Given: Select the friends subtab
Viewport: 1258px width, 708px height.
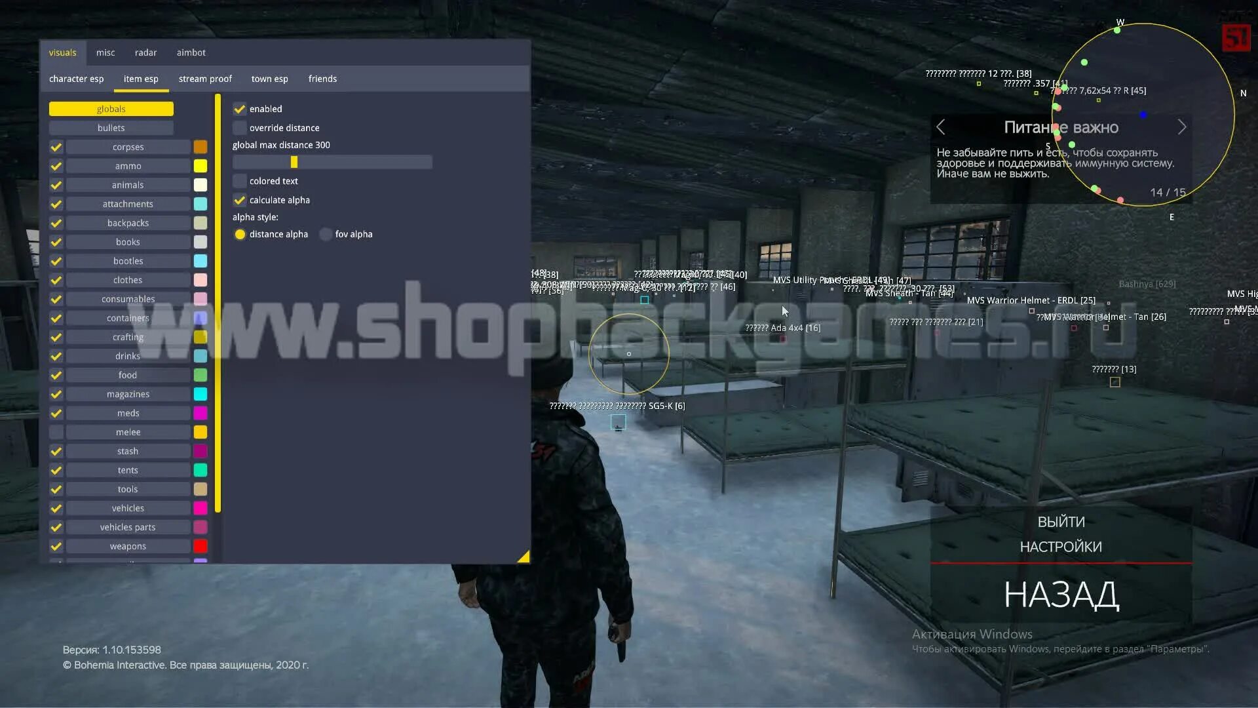Looking at the screenshot, I should click(323, 78).
